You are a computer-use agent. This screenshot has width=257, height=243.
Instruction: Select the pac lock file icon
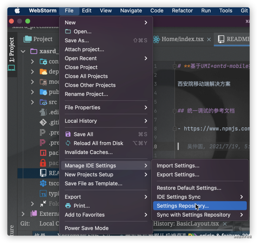[x=43, y=163]
